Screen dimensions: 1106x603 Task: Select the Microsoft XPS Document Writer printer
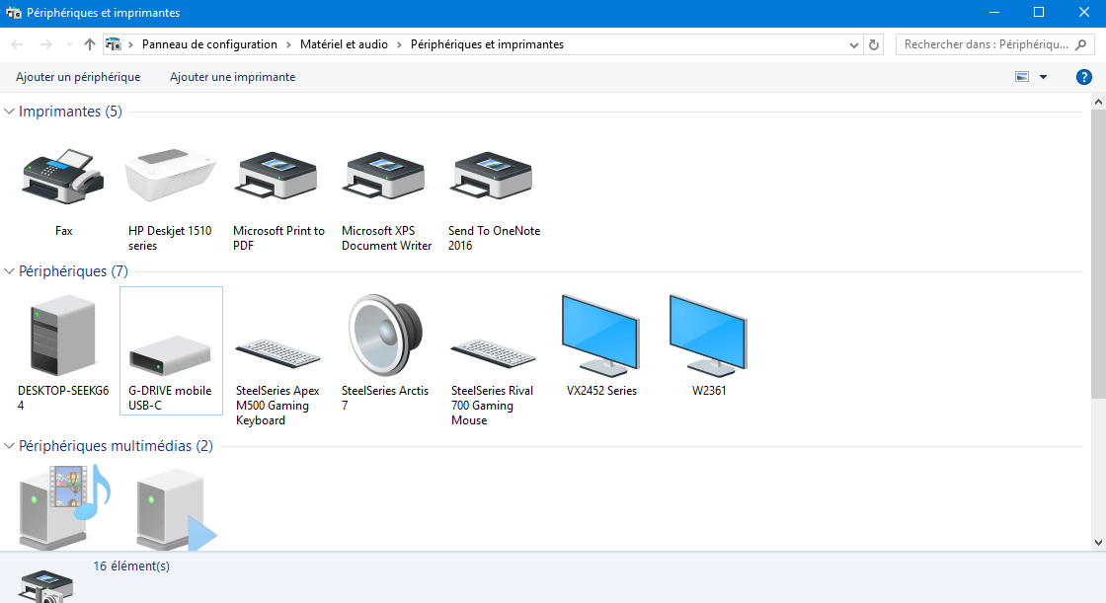[386, 178]
